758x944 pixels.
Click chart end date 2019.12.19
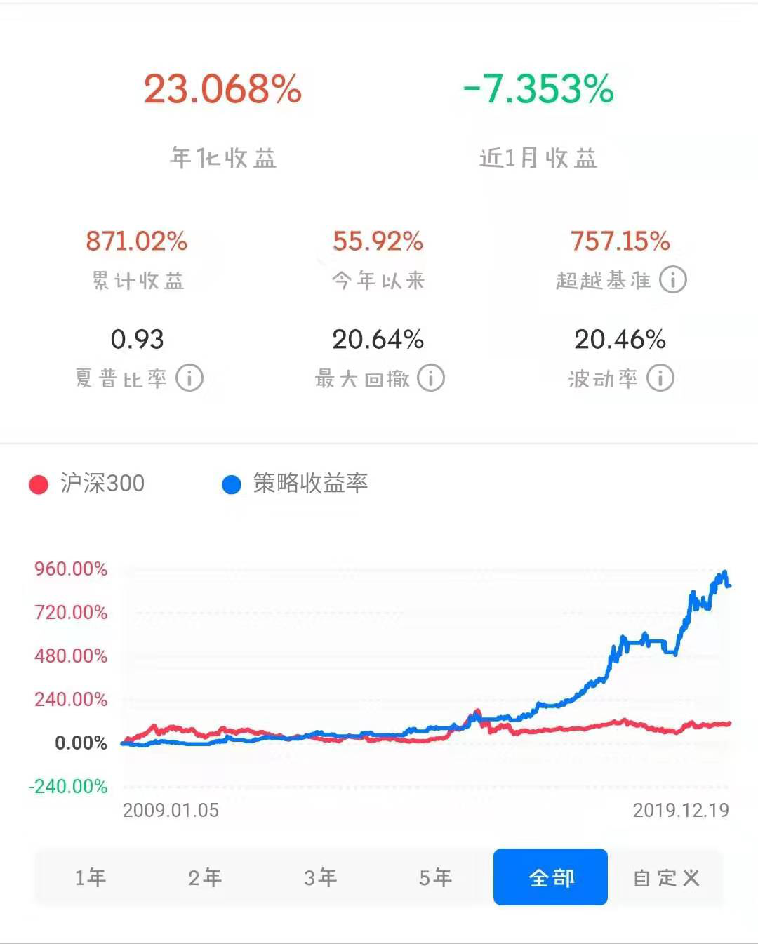(681, 811)
